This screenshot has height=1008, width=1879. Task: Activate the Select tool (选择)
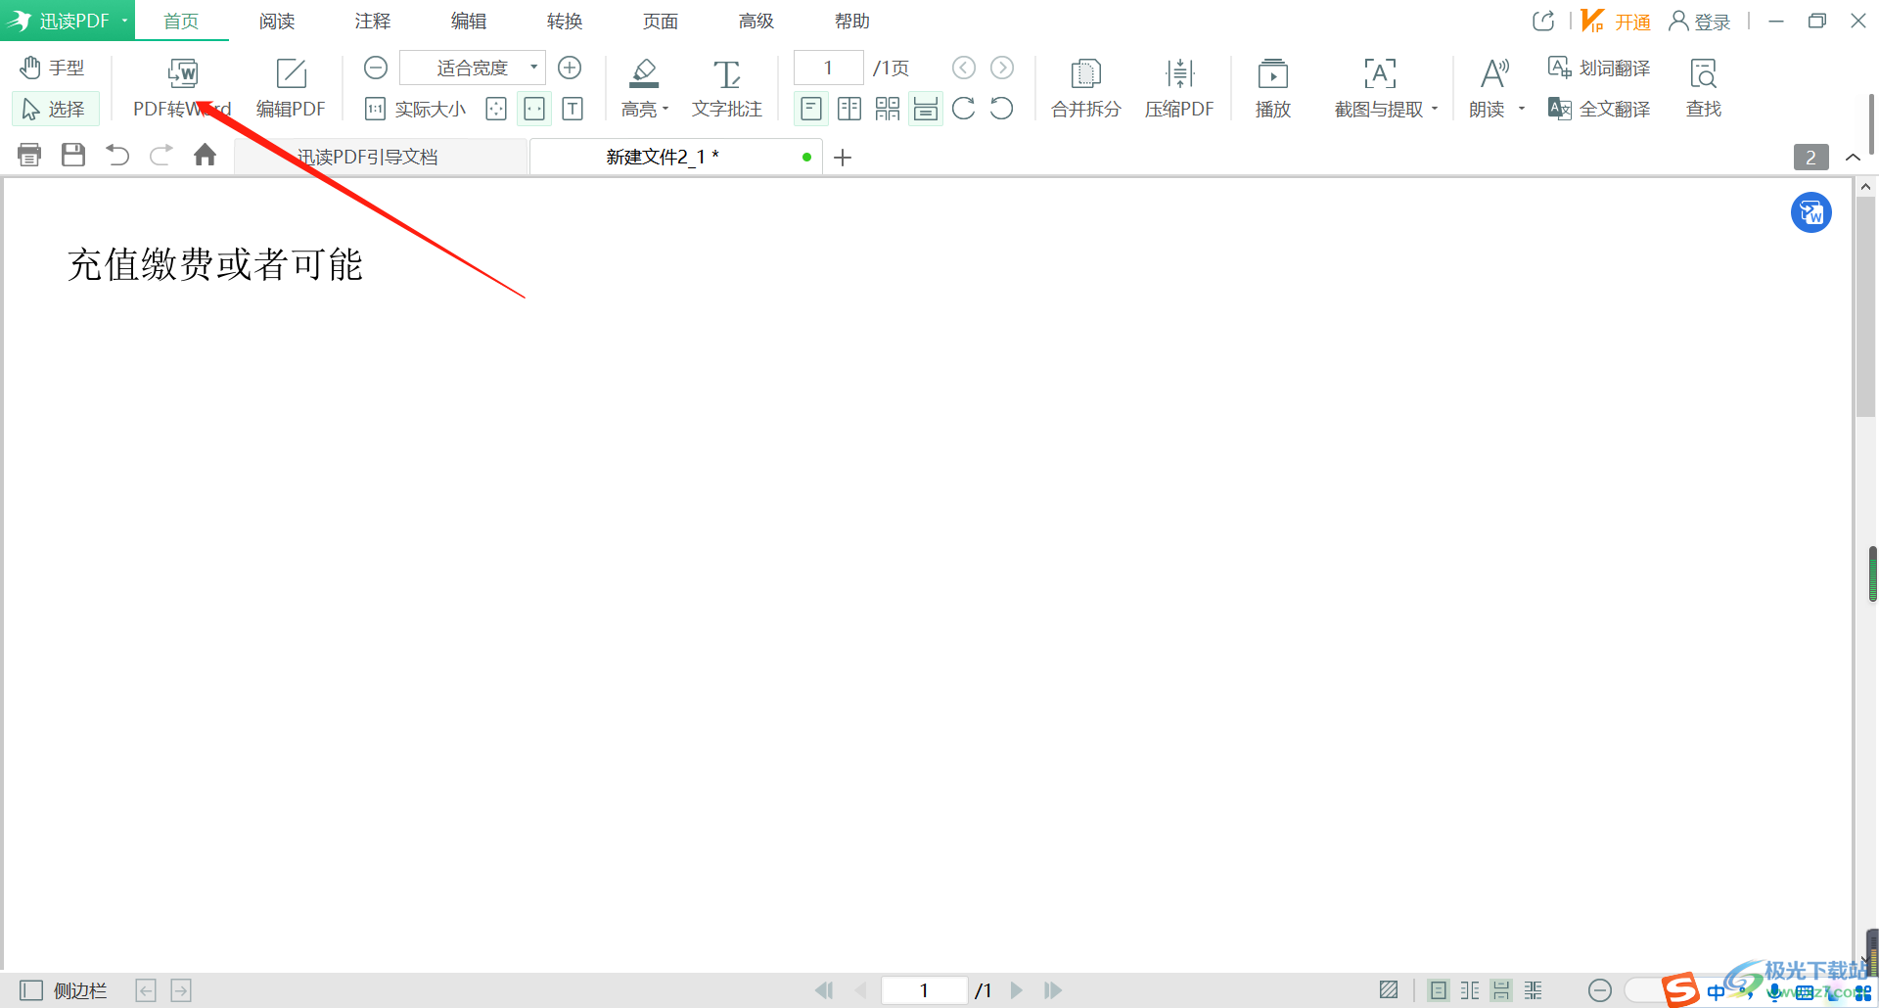click(x=55, y=109)
